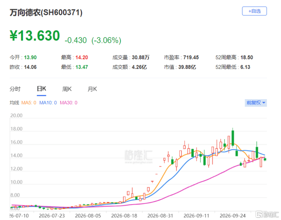Click the price change -0.430
This screenshot has height=220, width=281.
click(x=75, y=40)
